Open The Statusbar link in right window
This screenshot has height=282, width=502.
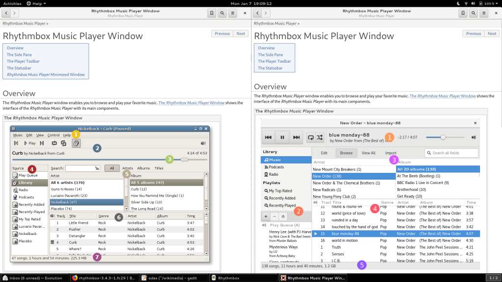pyautogui.click(x=270, y=68)
